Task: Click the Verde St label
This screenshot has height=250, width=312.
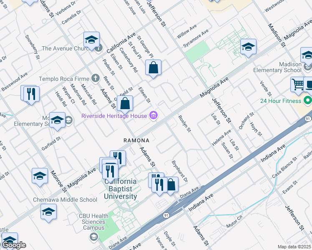Action: (x=266, y=88)
